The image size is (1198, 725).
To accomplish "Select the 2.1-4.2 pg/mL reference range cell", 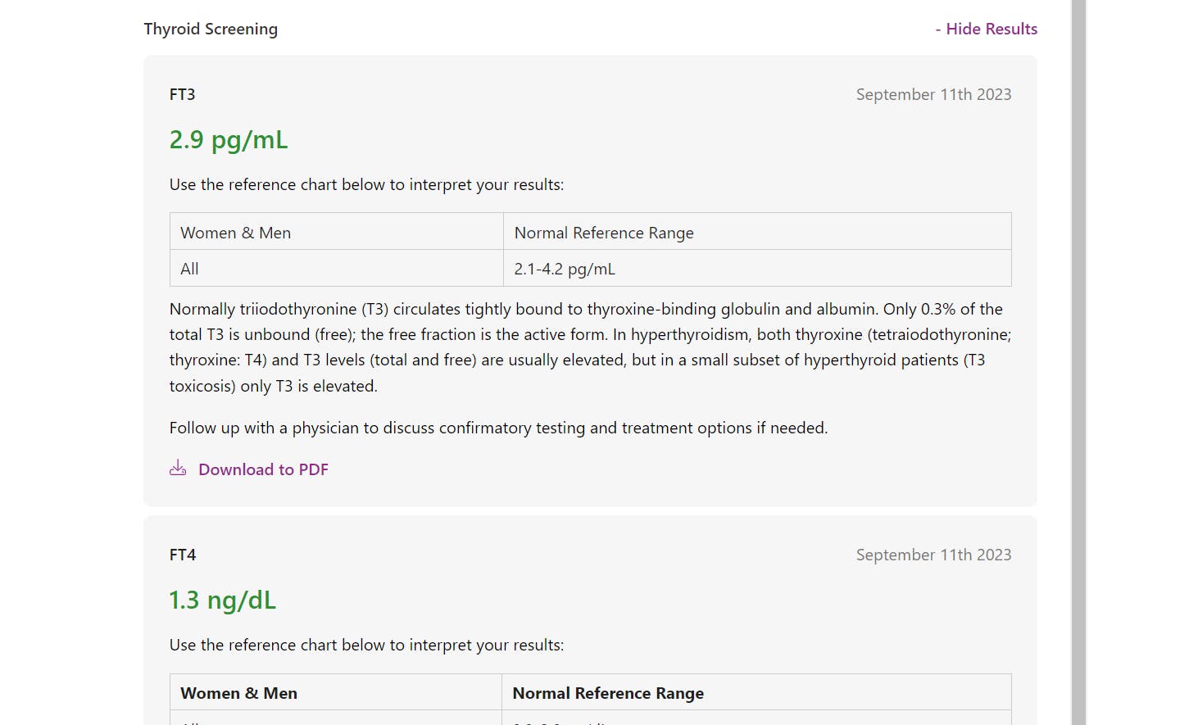I will tap(564, 268).
